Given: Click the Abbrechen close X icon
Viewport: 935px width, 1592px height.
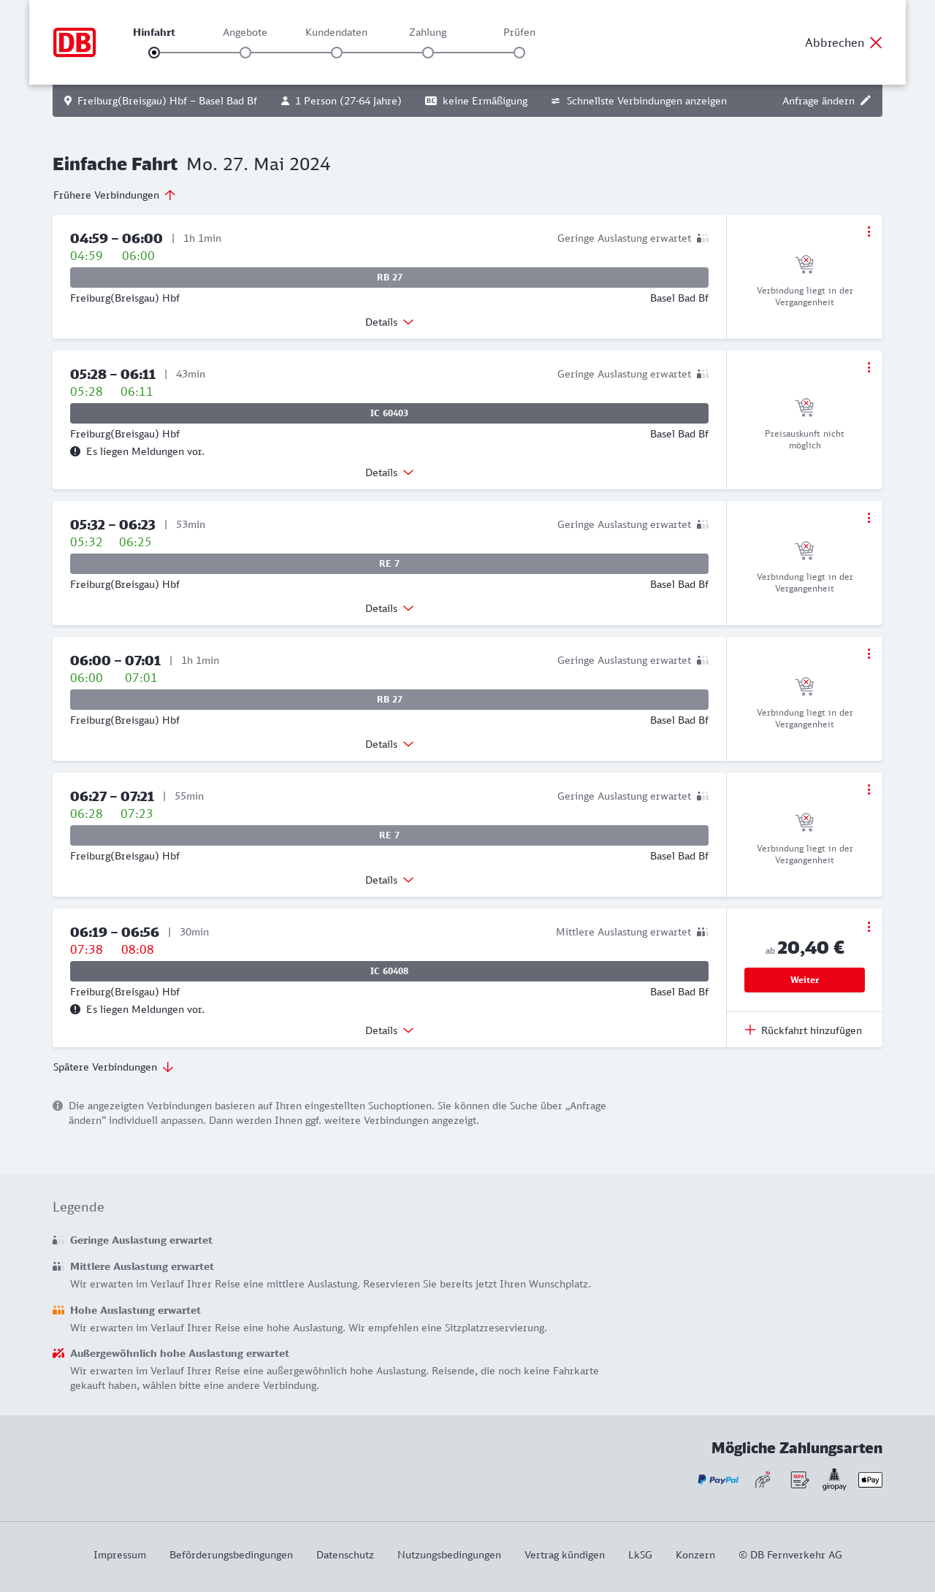Looking at the screenshot, I should click(876, 42).
